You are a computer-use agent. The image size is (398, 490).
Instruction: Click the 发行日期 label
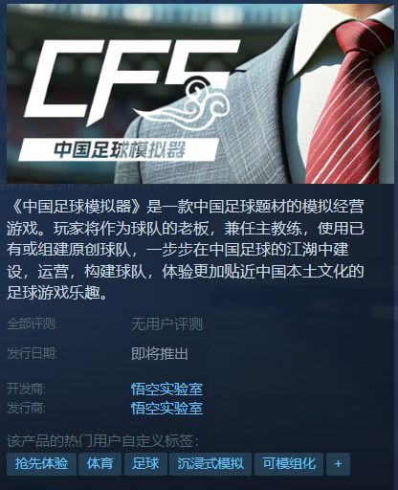32,354
